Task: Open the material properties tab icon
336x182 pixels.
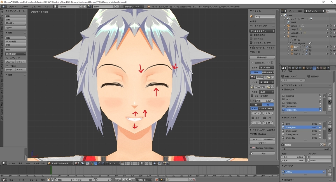Action: [x=318, y=68]
